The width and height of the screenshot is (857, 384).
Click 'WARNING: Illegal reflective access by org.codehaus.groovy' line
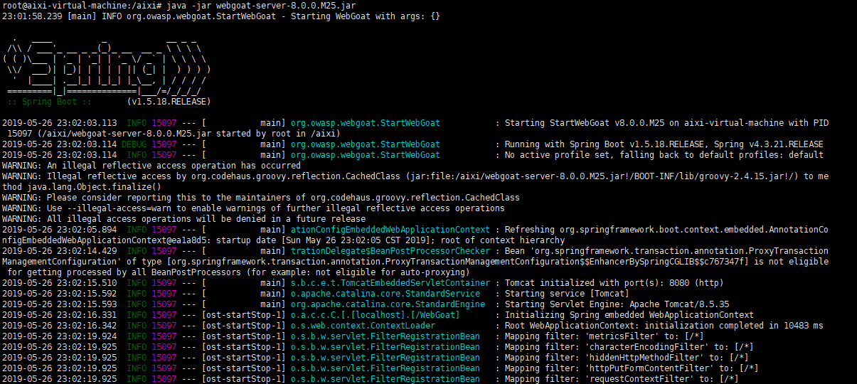point(415,176)
